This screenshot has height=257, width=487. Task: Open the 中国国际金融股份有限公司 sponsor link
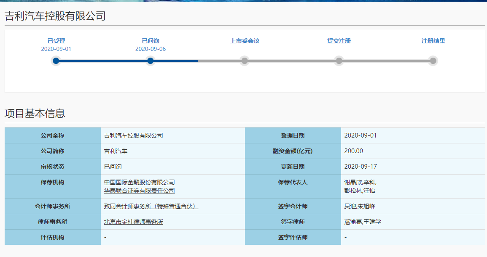(x=139, y=182)
